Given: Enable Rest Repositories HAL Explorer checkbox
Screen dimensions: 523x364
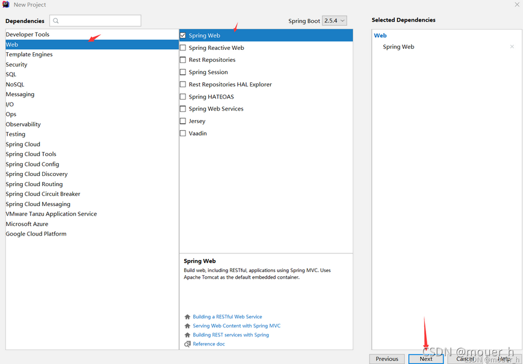Looking at the screenshot, I should pos(183,84).
